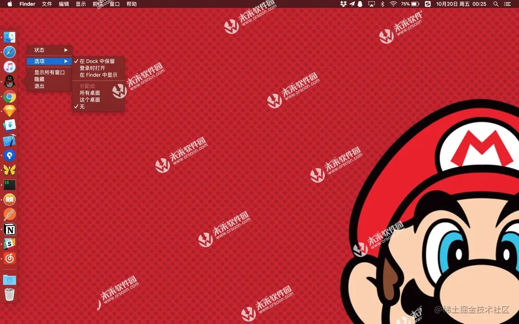Open the 窗口 menu
Viewport: 519px width, 324px height.
coord(114,4)
